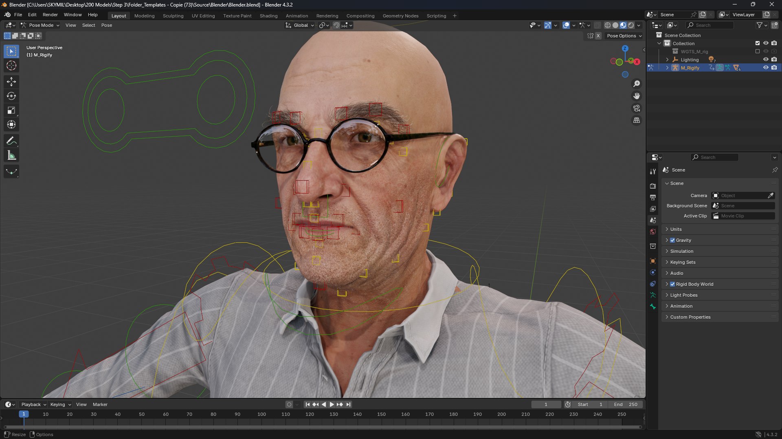
Task: Expand the M_Rigify tree item
Action: click(667, 68)
